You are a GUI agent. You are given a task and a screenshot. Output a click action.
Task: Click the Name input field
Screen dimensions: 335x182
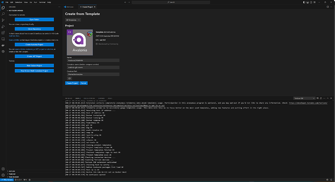coord(93,61)
